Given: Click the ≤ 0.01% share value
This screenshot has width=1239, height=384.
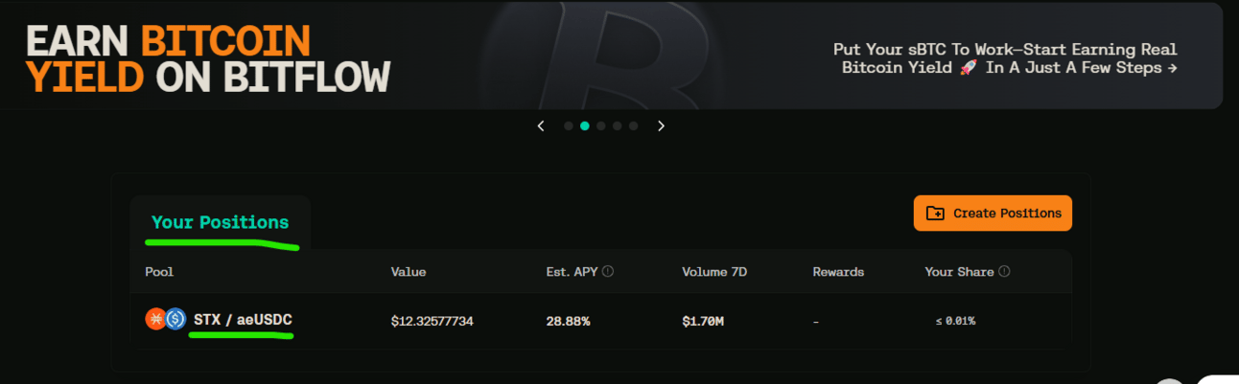Looking at the screenshot, I should tap(955, 321).
